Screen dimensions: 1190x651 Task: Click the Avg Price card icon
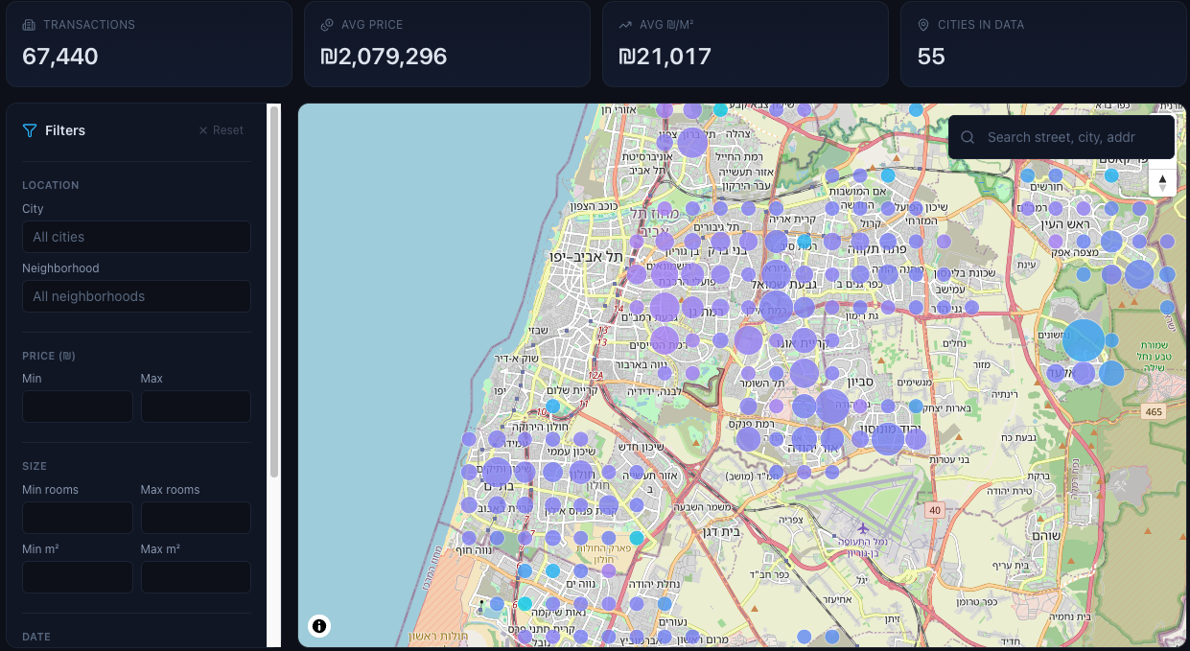pyautogui.click(x=327, y=25)
